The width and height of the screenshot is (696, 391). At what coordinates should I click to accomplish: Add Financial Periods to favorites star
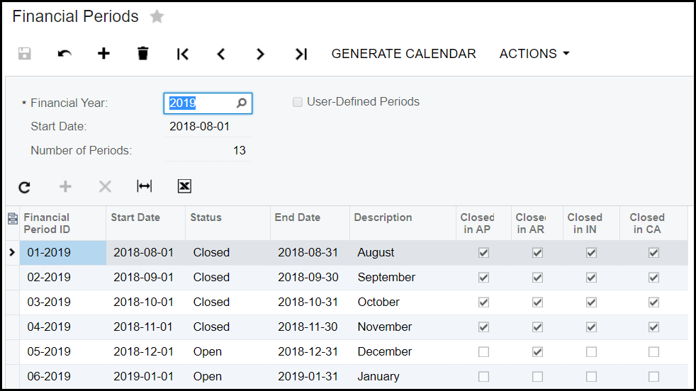click(157, 17)
